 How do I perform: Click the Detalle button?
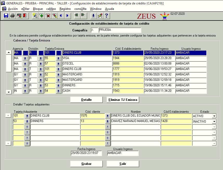[86, 100]
